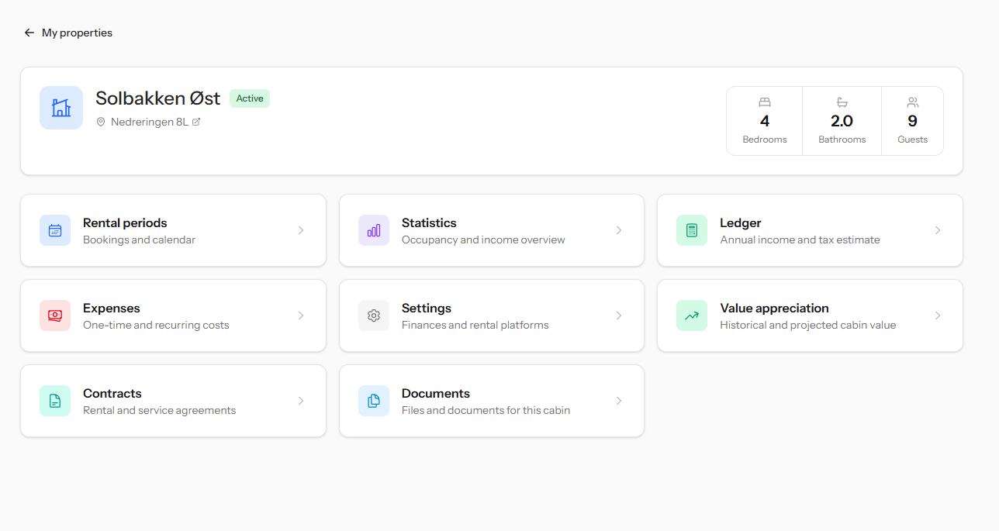
Task: Click the Occupancy and income overview text
Action: coord(483,240)
